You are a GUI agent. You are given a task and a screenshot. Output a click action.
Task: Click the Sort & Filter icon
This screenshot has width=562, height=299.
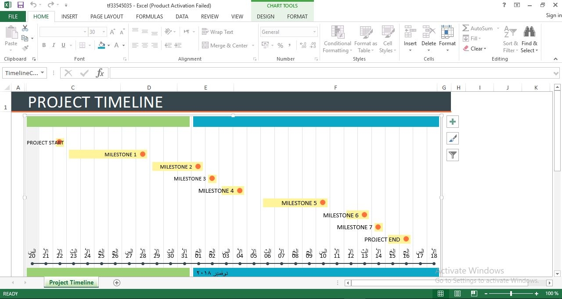[x=510, y=39]
